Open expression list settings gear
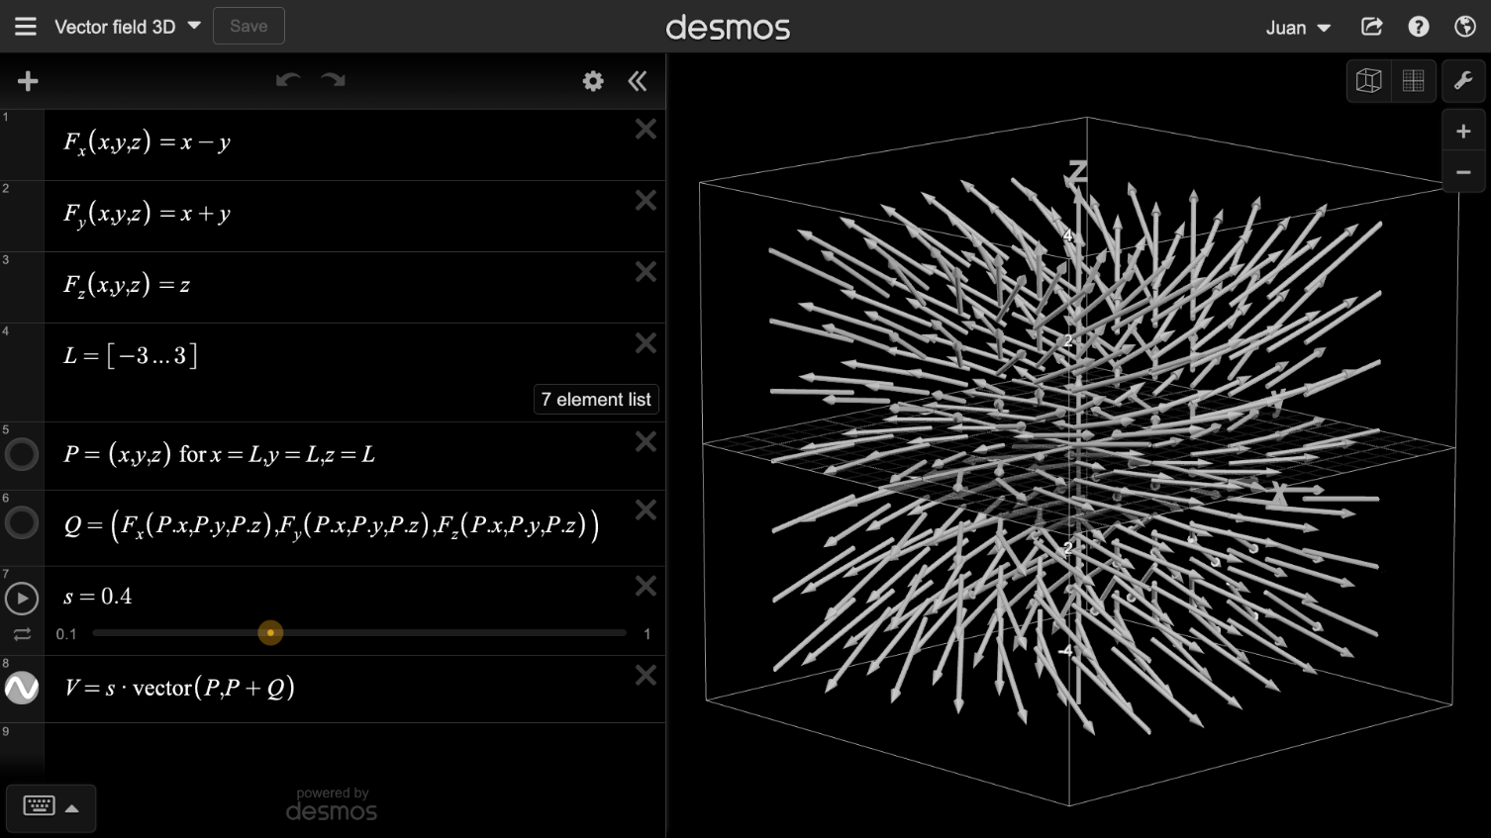Image resolution: width=1491 pixels, height=838 pixels. coord(593,81)
